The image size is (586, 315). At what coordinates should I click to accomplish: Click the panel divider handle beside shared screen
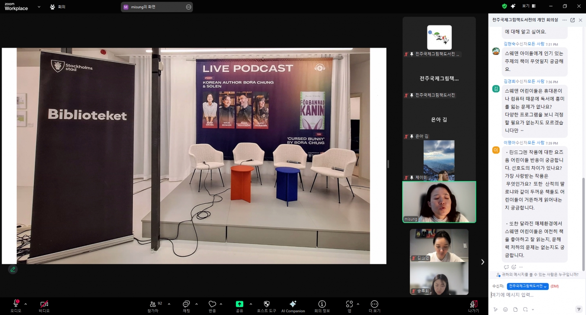pos(388,164)
